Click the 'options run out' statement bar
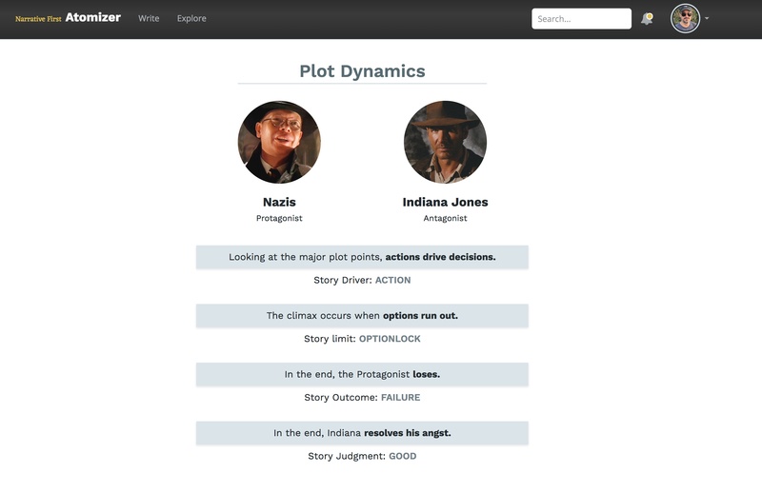Viewport: 762px width, 493px height. point(362,316)
